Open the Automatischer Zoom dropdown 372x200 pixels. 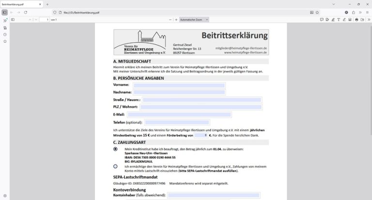194,20
